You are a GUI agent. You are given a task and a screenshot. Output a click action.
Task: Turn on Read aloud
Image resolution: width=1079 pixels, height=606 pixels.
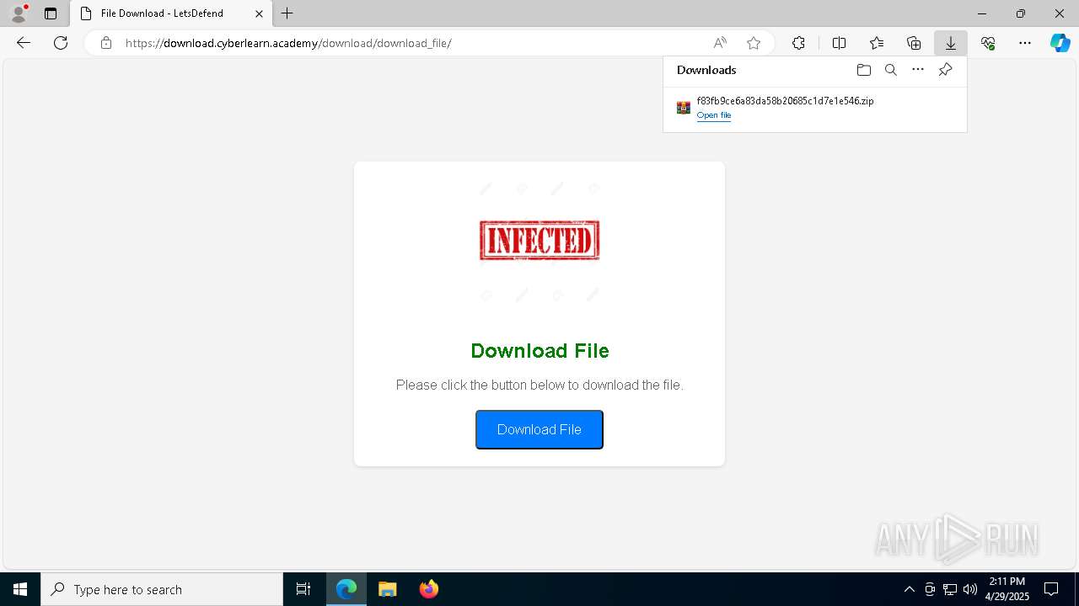click(720, 43)
